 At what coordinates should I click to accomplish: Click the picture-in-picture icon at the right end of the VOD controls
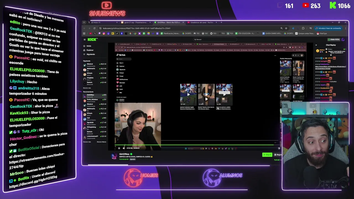(x=279, y=148)
